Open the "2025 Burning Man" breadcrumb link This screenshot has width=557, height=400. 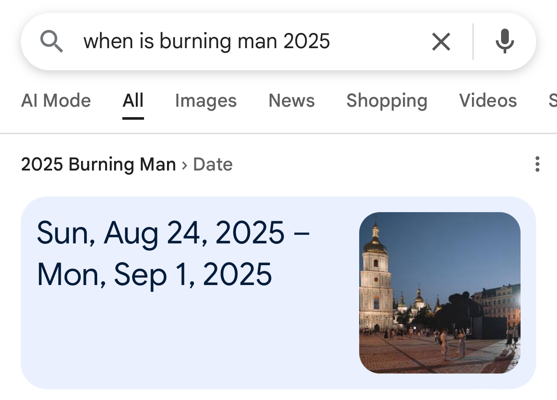tap(98, 165)
